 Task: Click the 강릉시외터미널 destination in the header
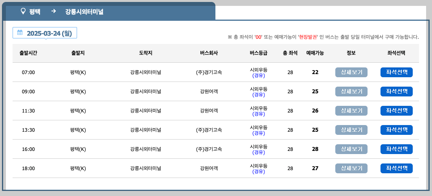point(84,11)
